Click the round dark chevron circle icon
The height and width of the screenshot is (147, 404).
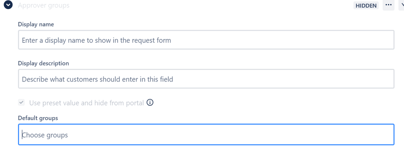[8, 5]
